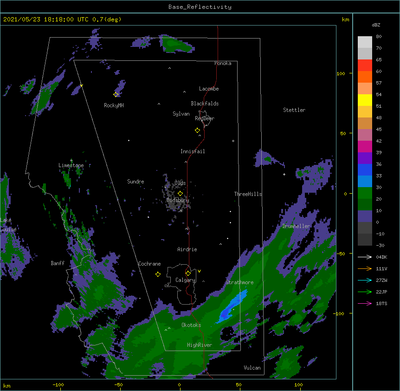Select the 80 dBZ light gray swatch

[x=365, y=42]
